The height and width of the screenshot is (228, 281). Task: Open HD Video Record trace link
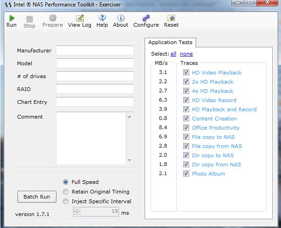coord(214,100)
